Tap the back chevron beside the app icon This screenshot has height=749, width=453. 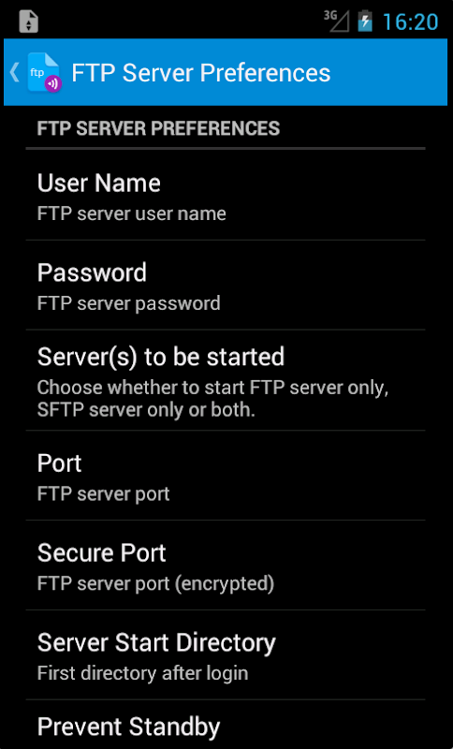14,73
